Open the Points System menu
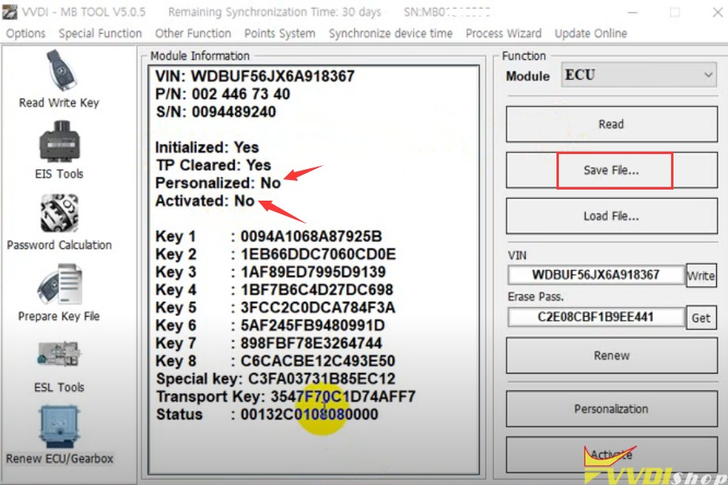This screenshot has width=728, height=485. [x=280, y=33]
